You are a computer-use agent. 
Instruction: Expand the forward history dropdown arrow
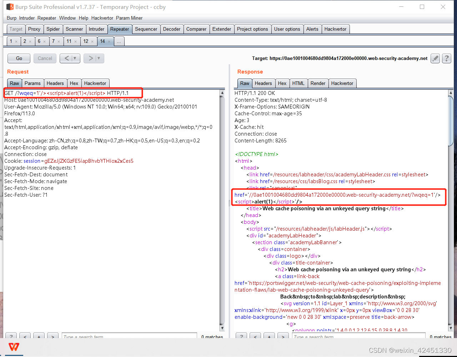(x=99, y=58)
